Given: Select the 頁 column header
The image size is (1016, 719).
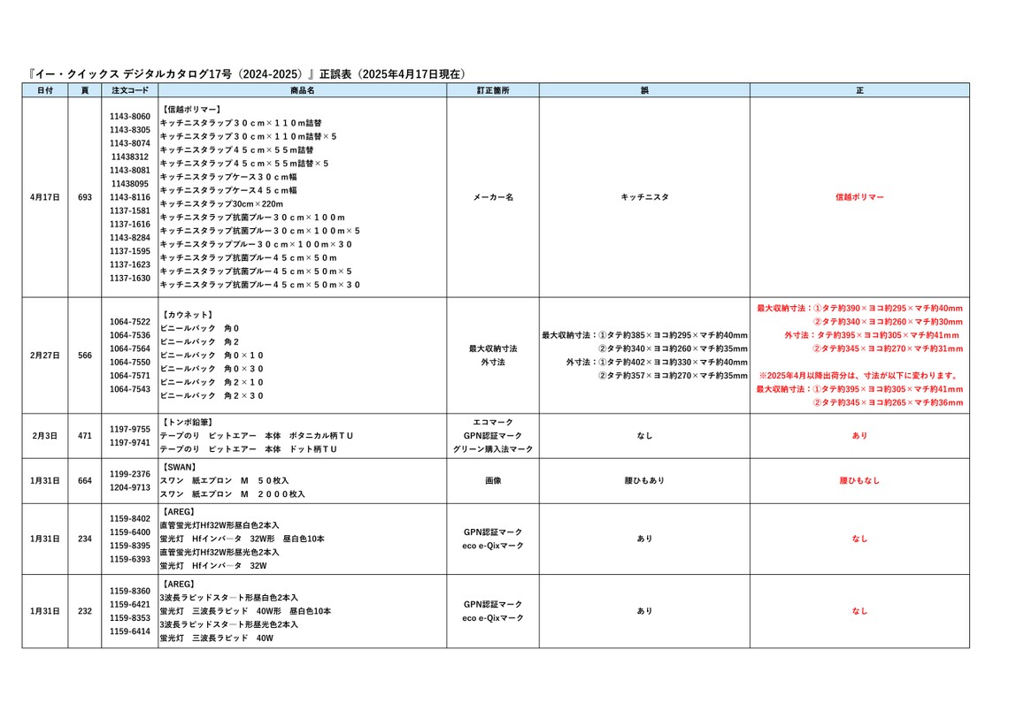Looking at the screenshot, I should [85, 90].
